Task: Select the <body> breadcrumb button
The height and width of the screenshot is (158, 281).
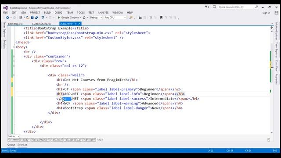Action: (x=25, y=140)
